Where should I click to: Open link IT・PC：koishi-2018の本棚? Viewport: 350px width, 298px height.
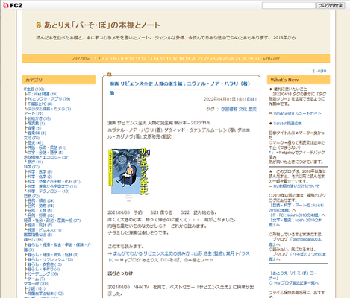click(296, 215)
